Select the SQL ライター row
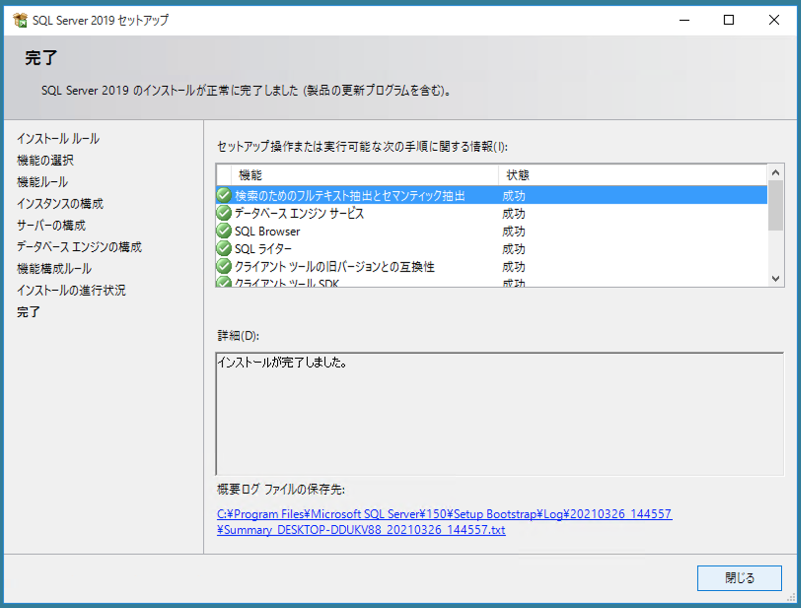 [492, 249]
